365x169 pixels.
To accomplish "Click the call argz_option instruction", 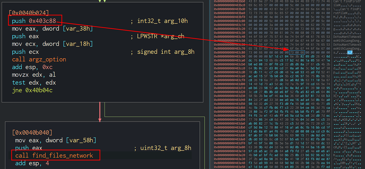I will tap(39, 59).
